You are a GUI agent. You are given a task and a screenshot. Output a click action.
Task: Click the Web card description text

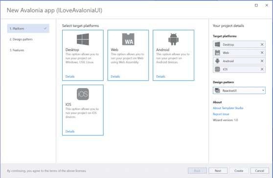point(127,58)
